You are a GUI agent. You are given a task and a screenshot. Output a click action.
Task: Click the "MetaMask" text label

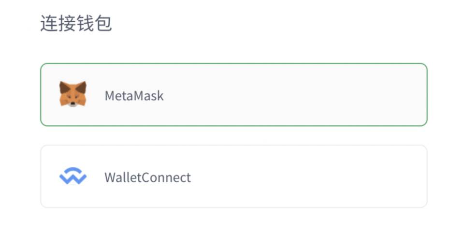coord(134,96)
